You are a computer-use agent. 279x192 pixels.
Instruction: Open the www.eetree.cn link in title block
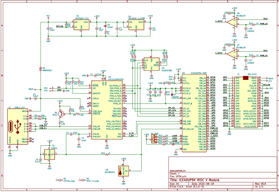[177, 171]
